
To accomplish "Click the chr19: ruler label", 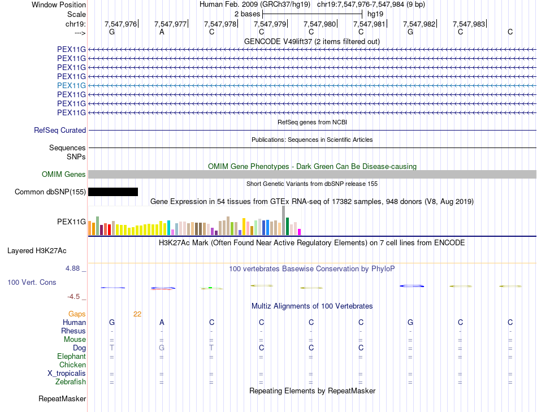I will click(75, 24).
